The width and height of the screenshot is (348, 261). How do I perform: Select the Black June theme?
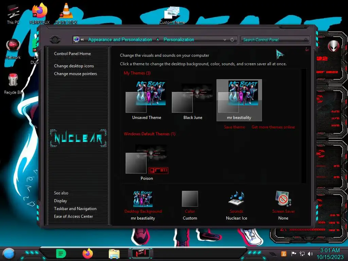[x=193, y=100]
